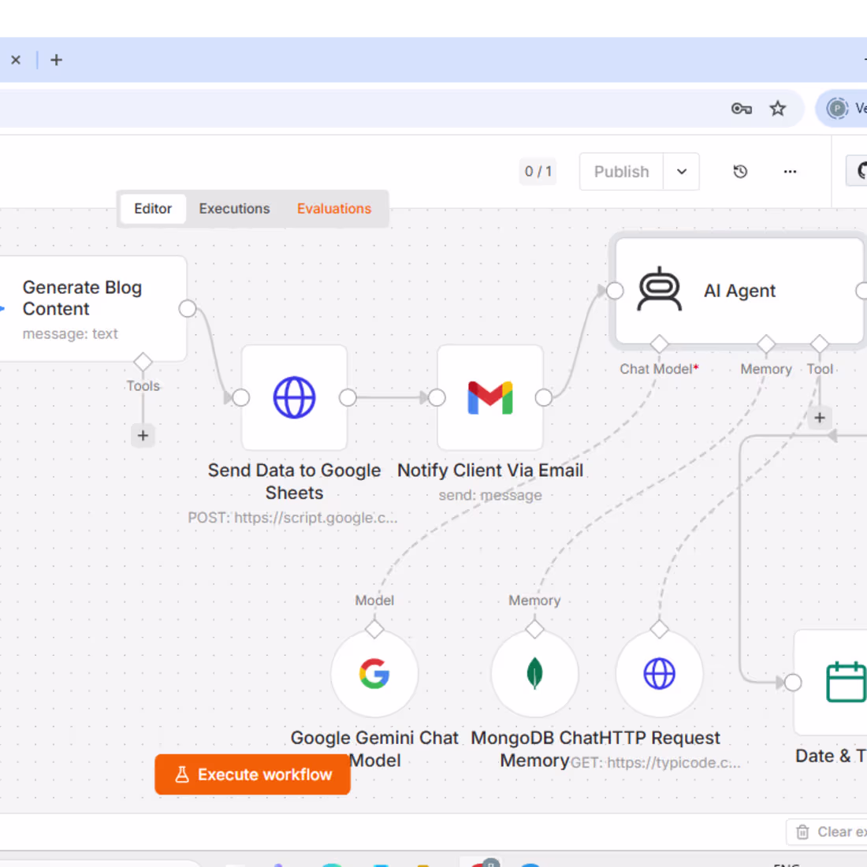Bookmark this page with the star icon

click(777, 109)
